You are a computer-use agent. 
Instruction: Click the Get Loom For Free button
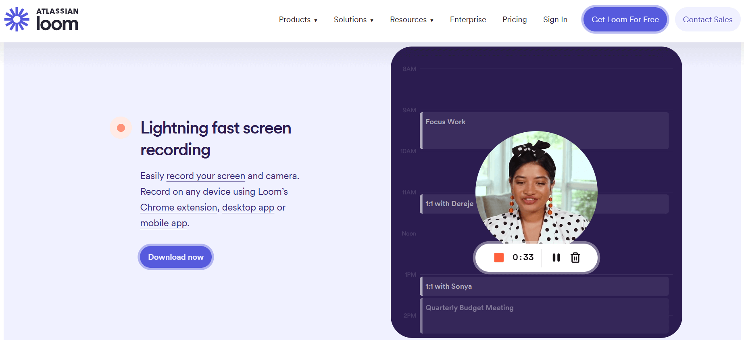(625, 19)
